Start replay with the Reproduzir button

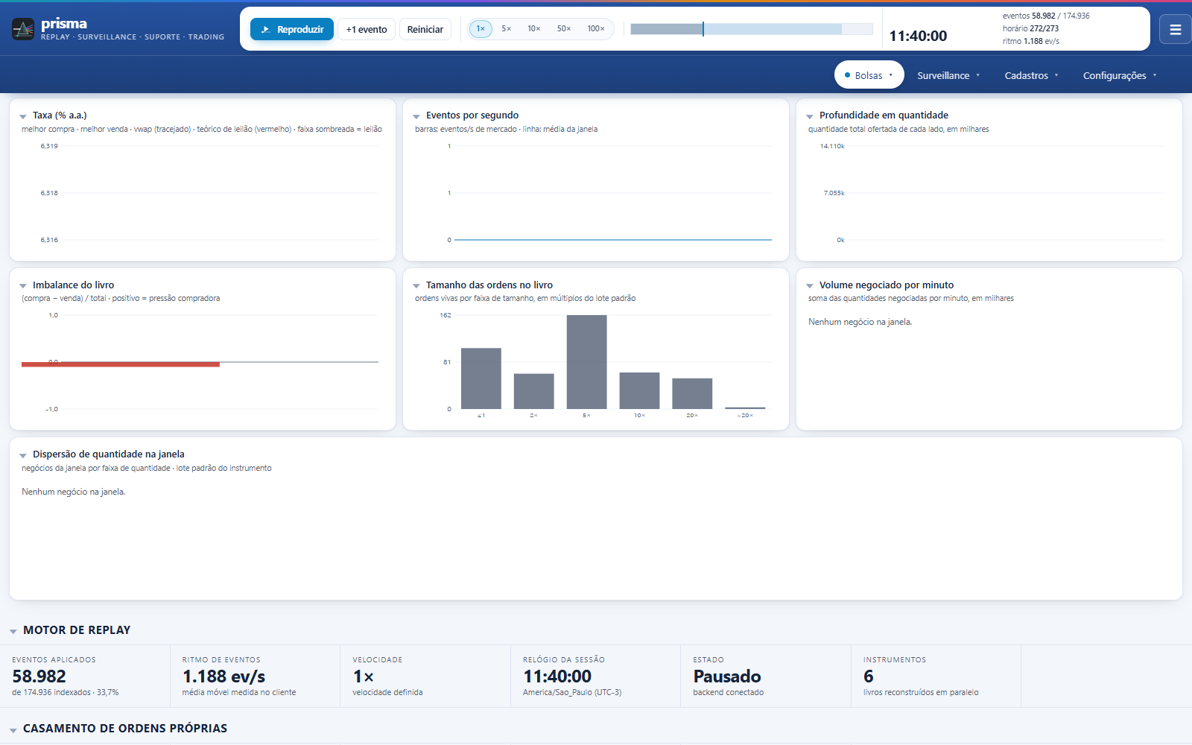pos(292,29)
